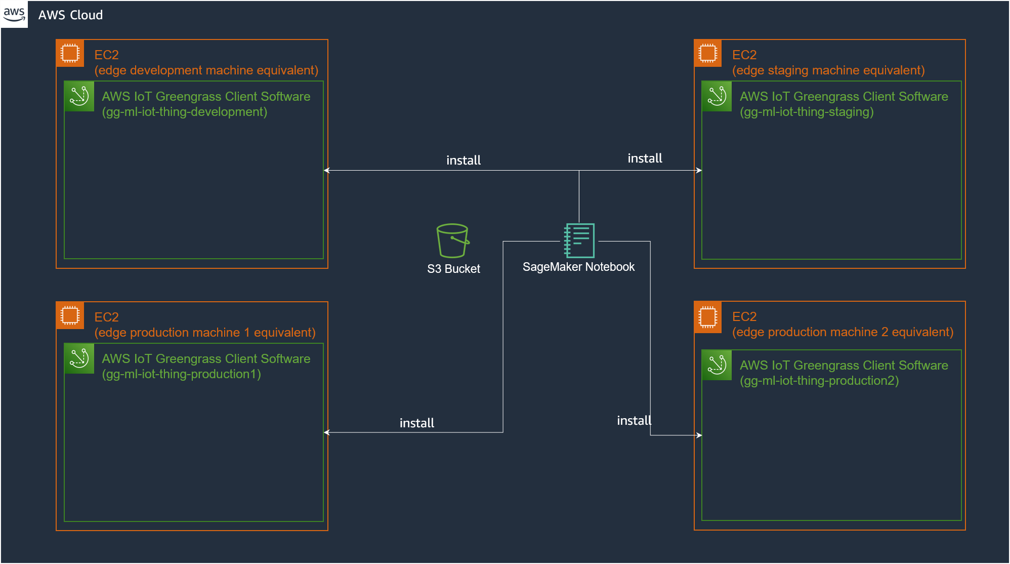Screen dimensions: 1010x564
Task: Select the 'SageMaker Notebook' label text
Action: pos(578,267)
